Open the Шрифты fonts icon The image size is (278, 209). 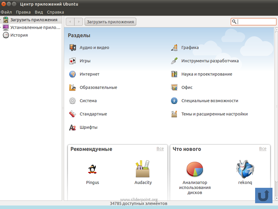click(72, 127)
